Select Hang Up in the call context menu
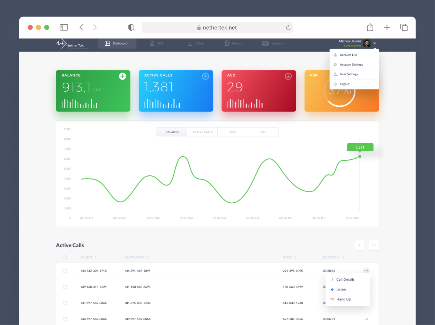 pyautogui.click(x=344, y=300)
